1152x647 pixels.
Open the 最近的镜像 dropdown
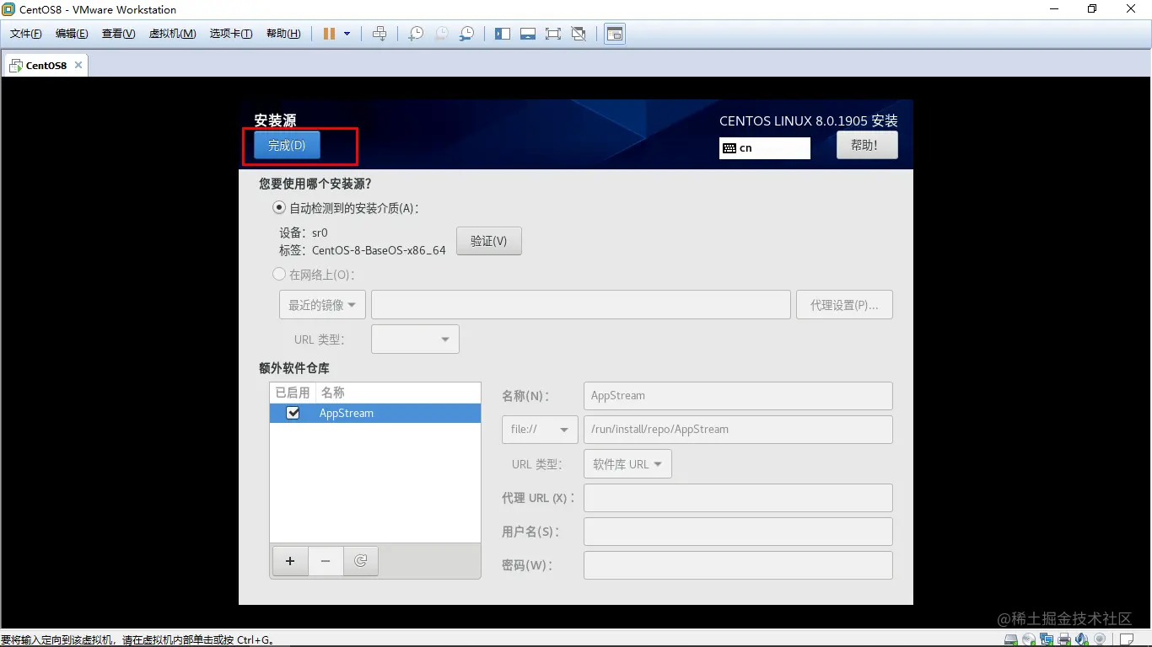(322, 305)
